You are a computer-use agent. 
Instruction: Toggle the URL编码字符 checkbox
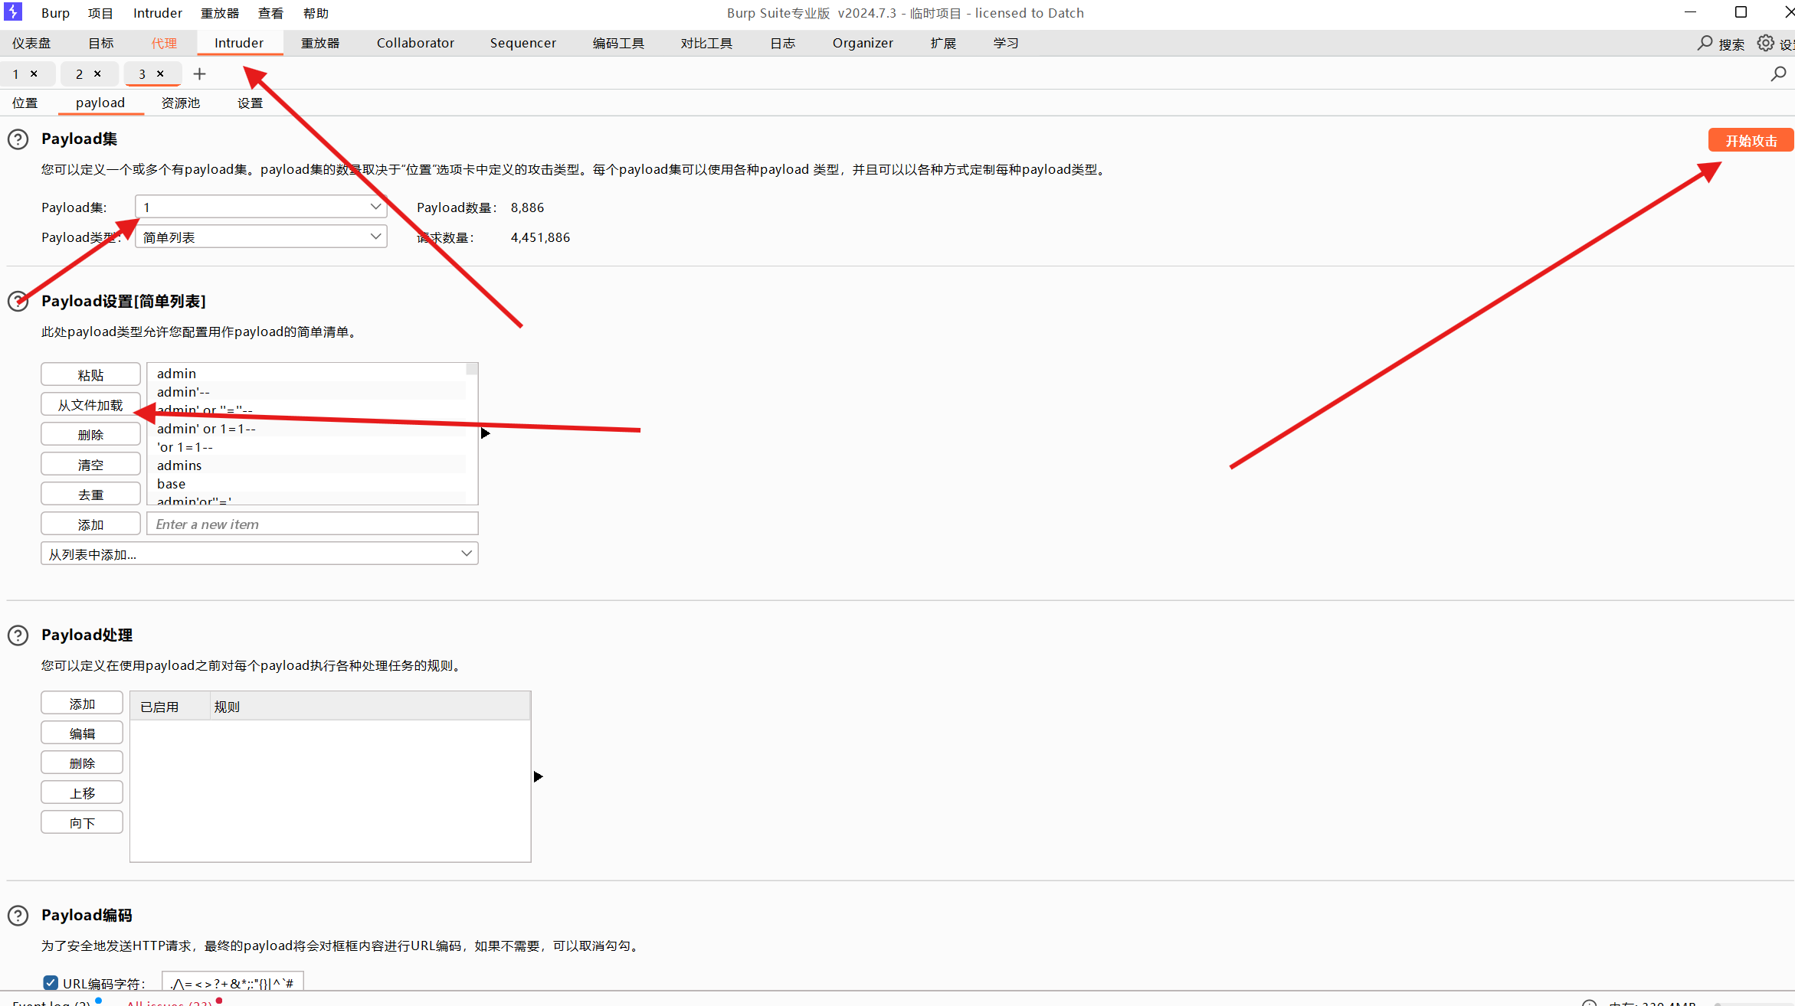click(x=51, y=982)
